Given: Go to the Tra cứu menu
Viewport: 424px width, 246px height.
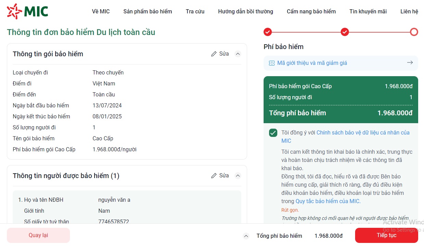Looking at the screenshot, I should pos(195,12).
